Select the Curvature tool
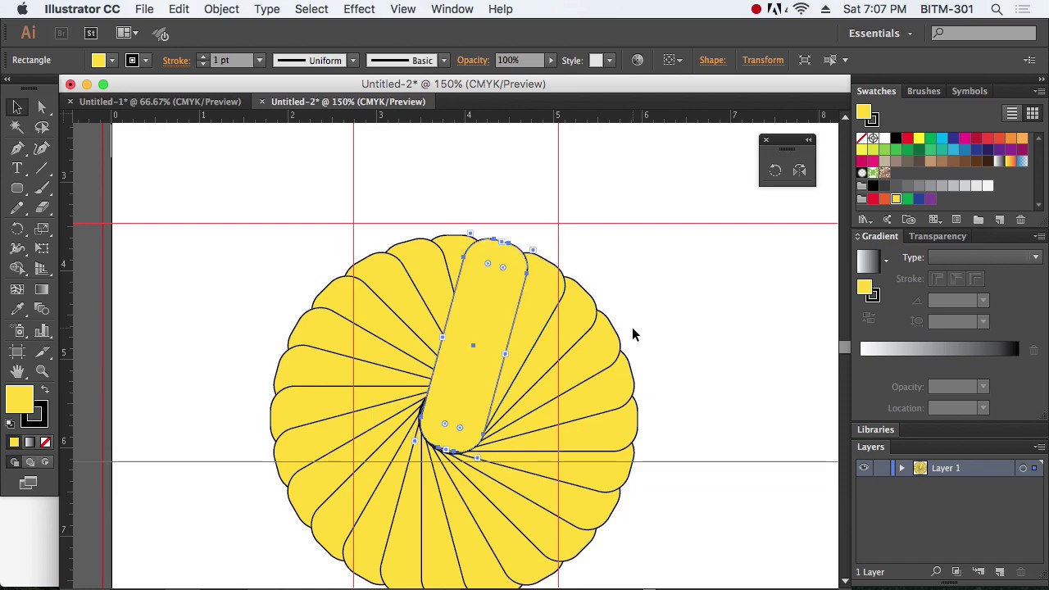Screen dimensions: 1049x590 coord(42,147)
